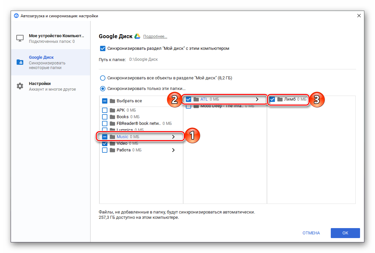Select sync all objects in "Мой диск" option
Image resolution: width=375 pixels, height=253 pixels.
click(103, 78)
